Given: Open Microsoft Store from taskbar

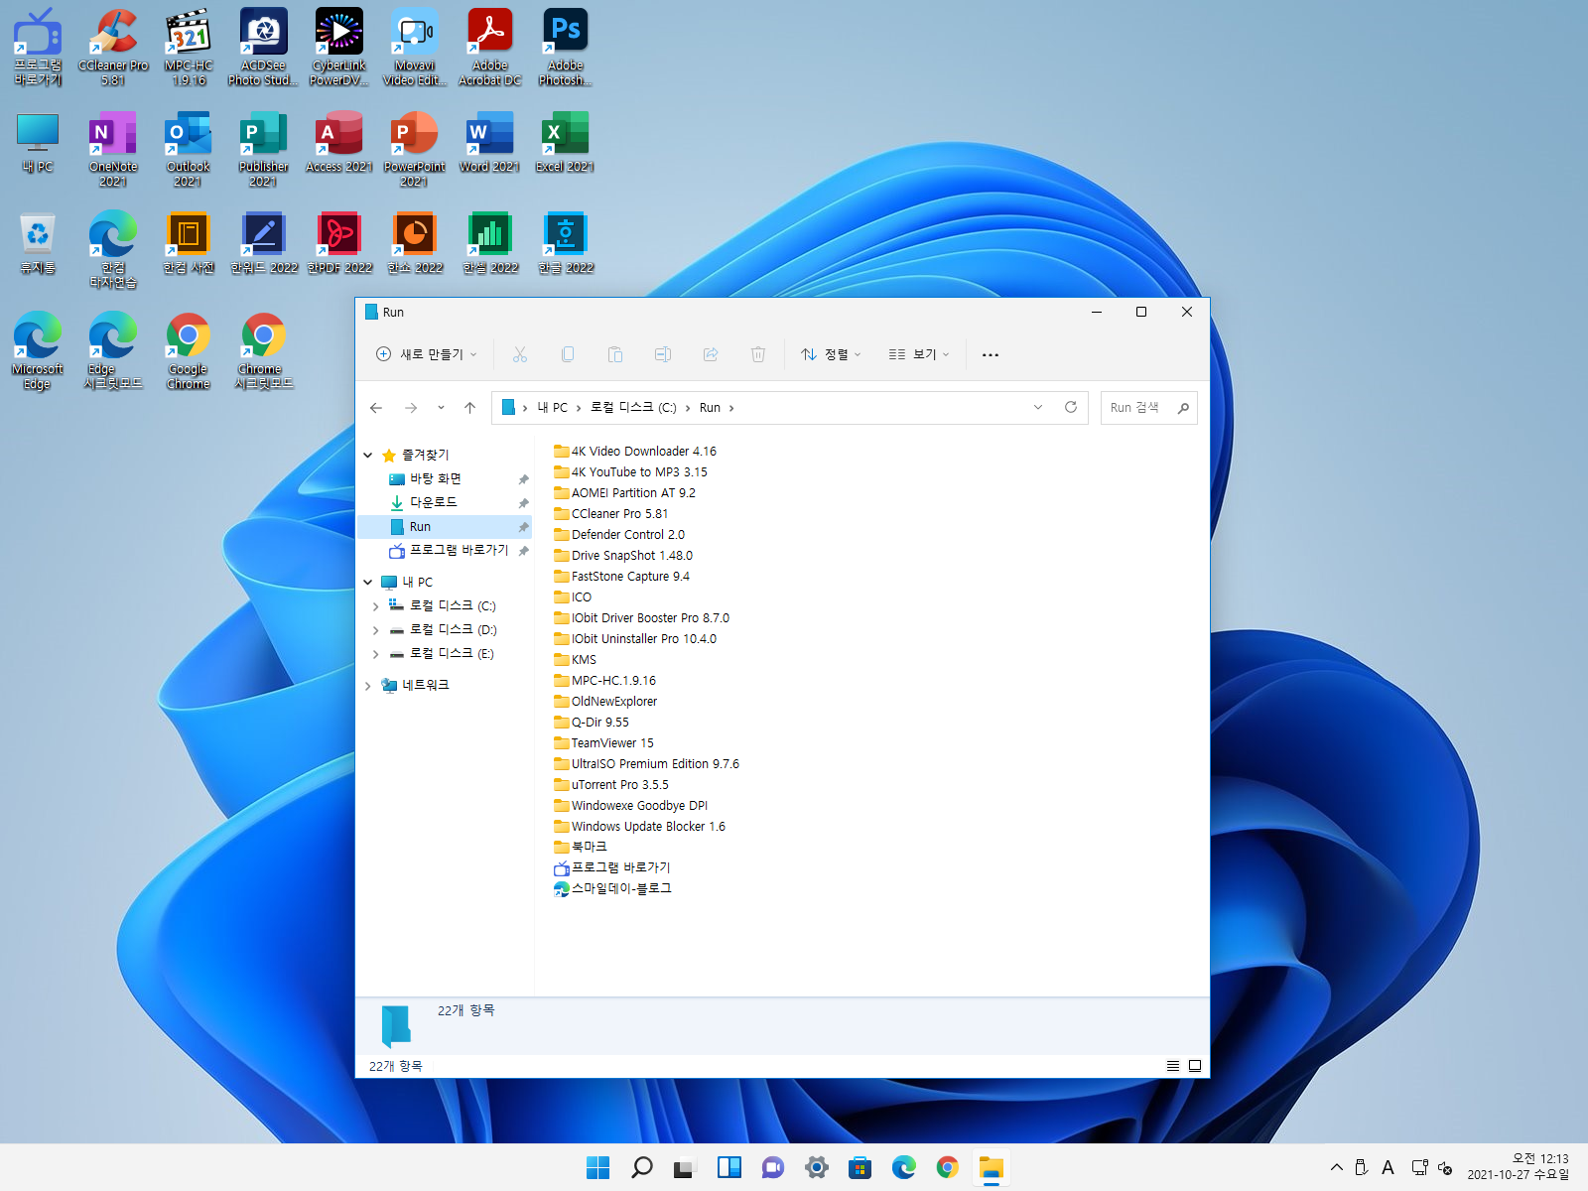Looking at the screenshot, I should (860, 1168).
